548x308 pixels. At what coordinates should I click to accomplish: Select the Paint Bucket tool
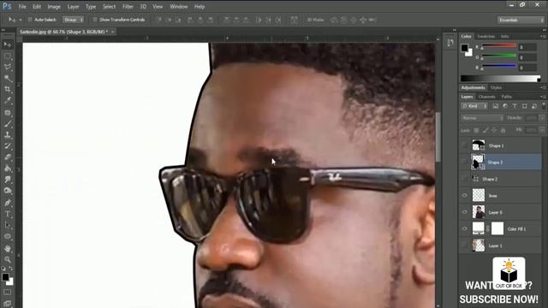pyautogui.click(x=8, y=169)
